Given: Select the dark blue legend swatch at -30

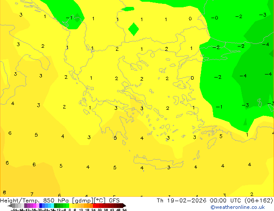Looking at the screenshot, I should 41,205.
